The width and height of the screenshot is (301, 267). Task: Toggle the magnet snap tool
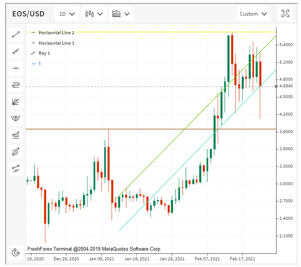pyautogui.click(x=16, y=252)
